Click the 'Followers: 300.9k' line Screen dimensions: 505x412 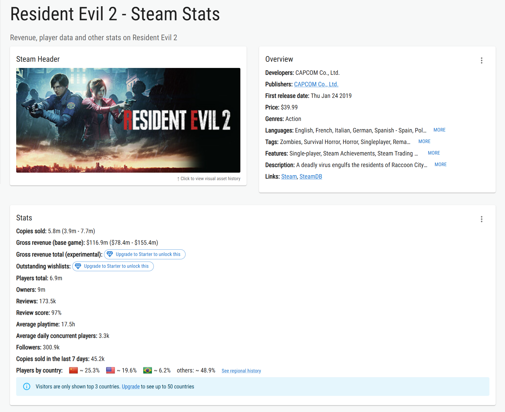(38, 347)
